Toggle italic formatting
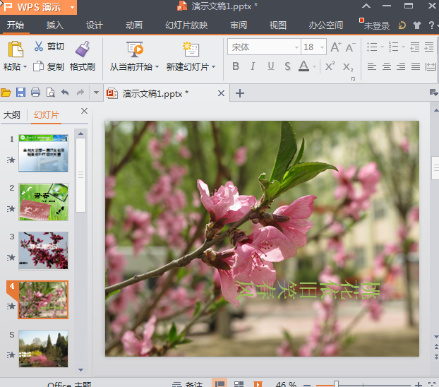This screenshot has height=387, width=439. click(x=253, y=66)
